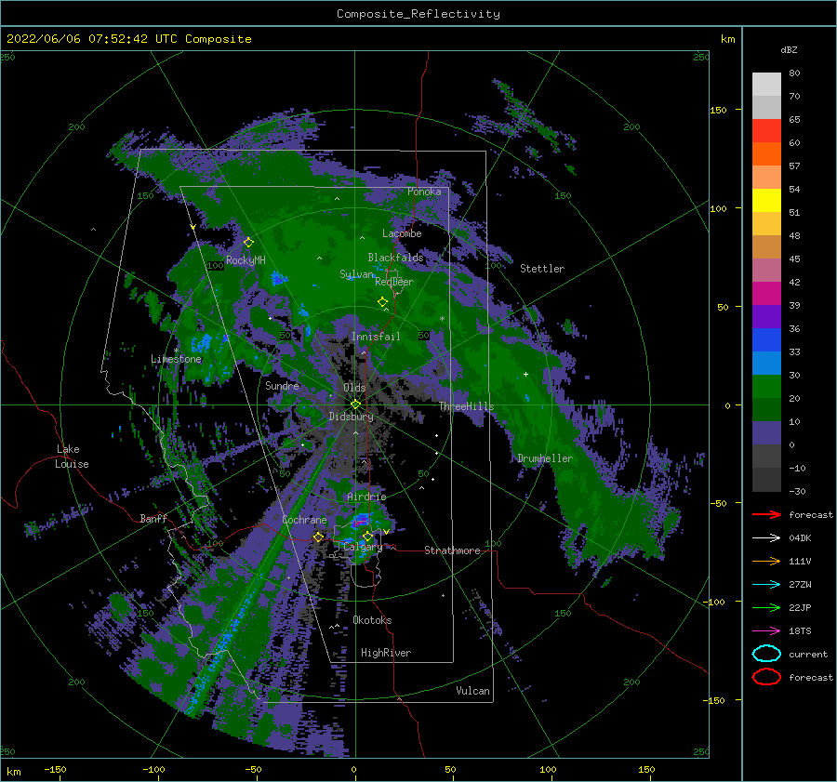The image size is (837, 782).
Task: Click the Airdrie city label
Action: click(x=366, y=497)
